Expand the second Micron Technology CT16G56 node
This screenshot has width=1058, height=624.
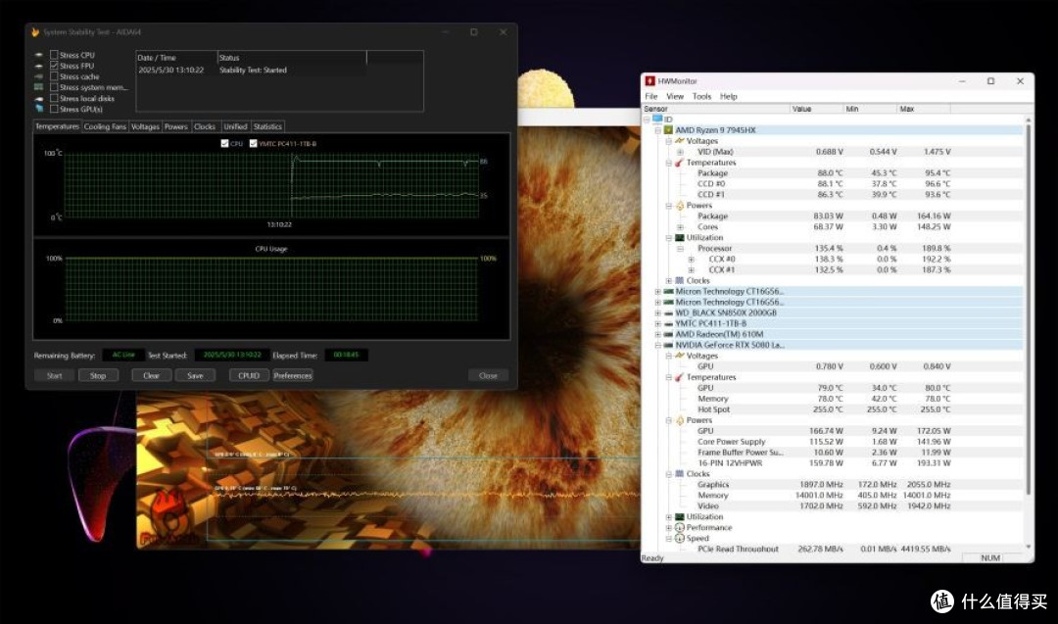click(658, 303)
